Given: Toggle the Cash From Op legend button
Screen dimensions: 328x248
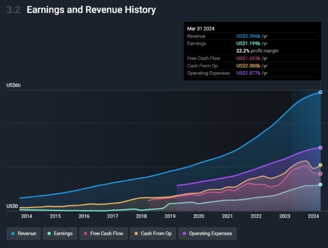Looking at the screenshot, I should point(153,234).
